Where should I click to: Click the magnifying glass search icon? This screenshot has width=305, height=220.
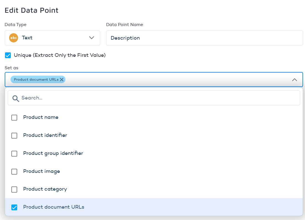coord(16,98)
